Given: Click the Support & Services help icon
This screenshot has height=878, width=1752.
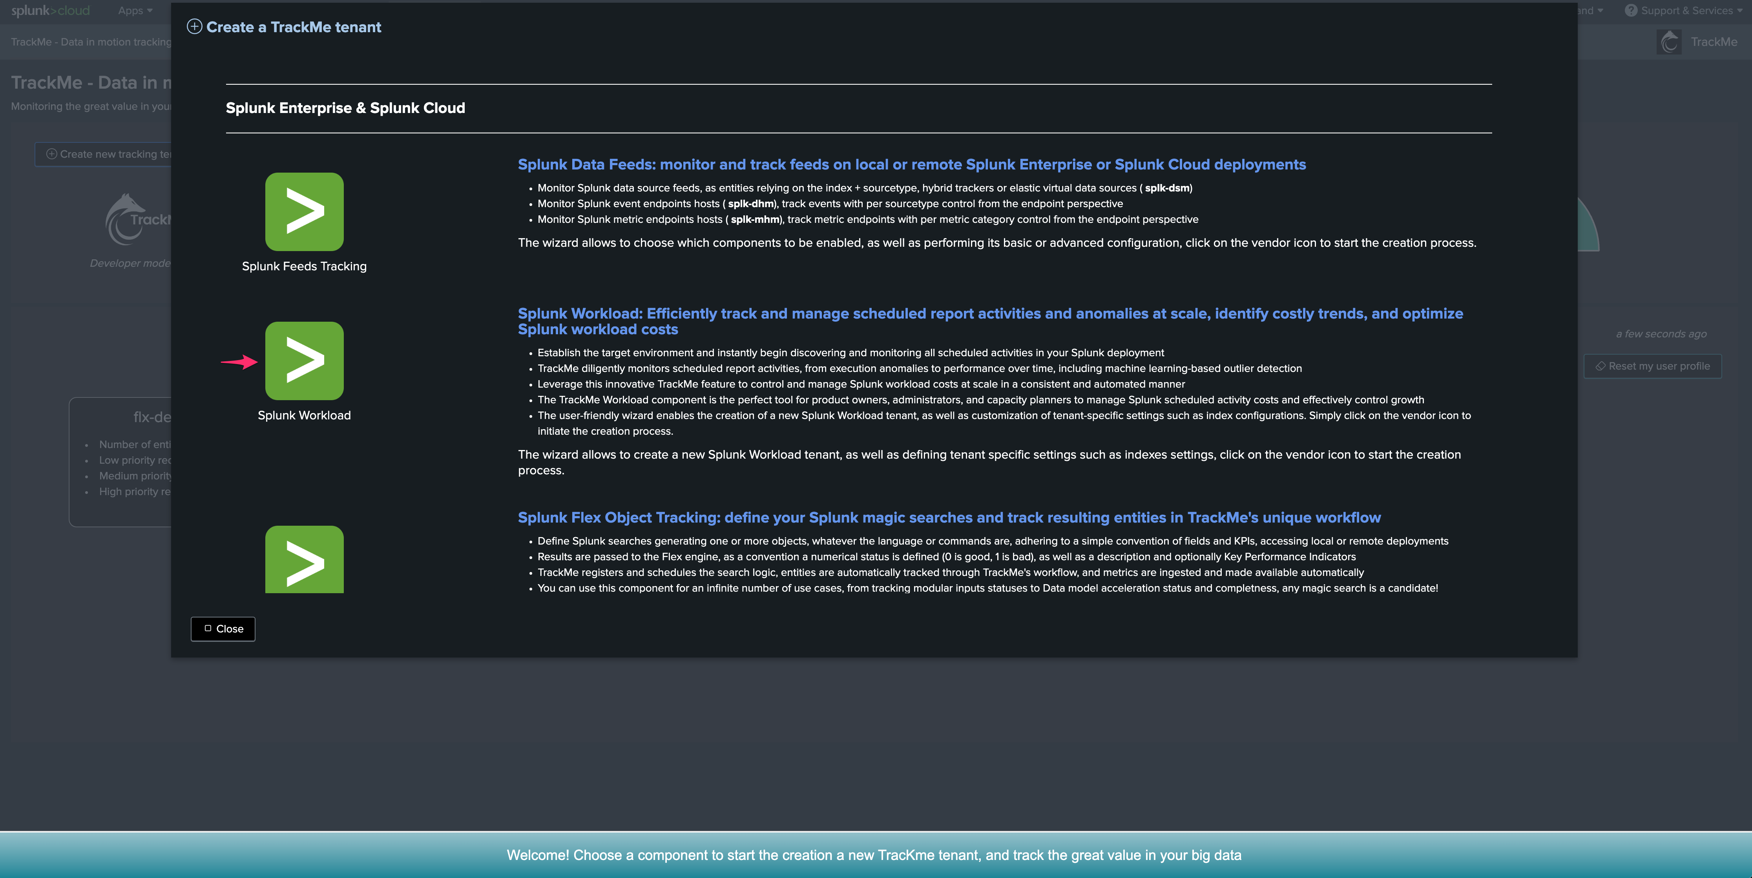Looking at the screenshot, I should click(1630, 10).
